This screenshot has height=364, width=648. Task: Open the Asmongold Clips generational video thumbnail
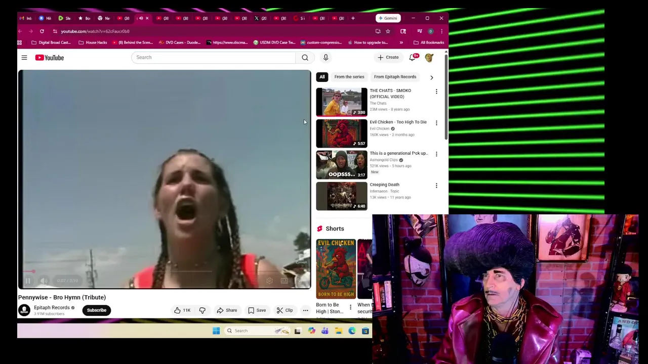[x=342, y=165]
